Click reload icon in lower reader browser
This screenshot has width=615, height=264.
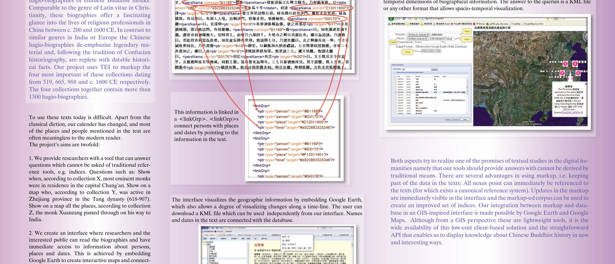tap(213, 228)
